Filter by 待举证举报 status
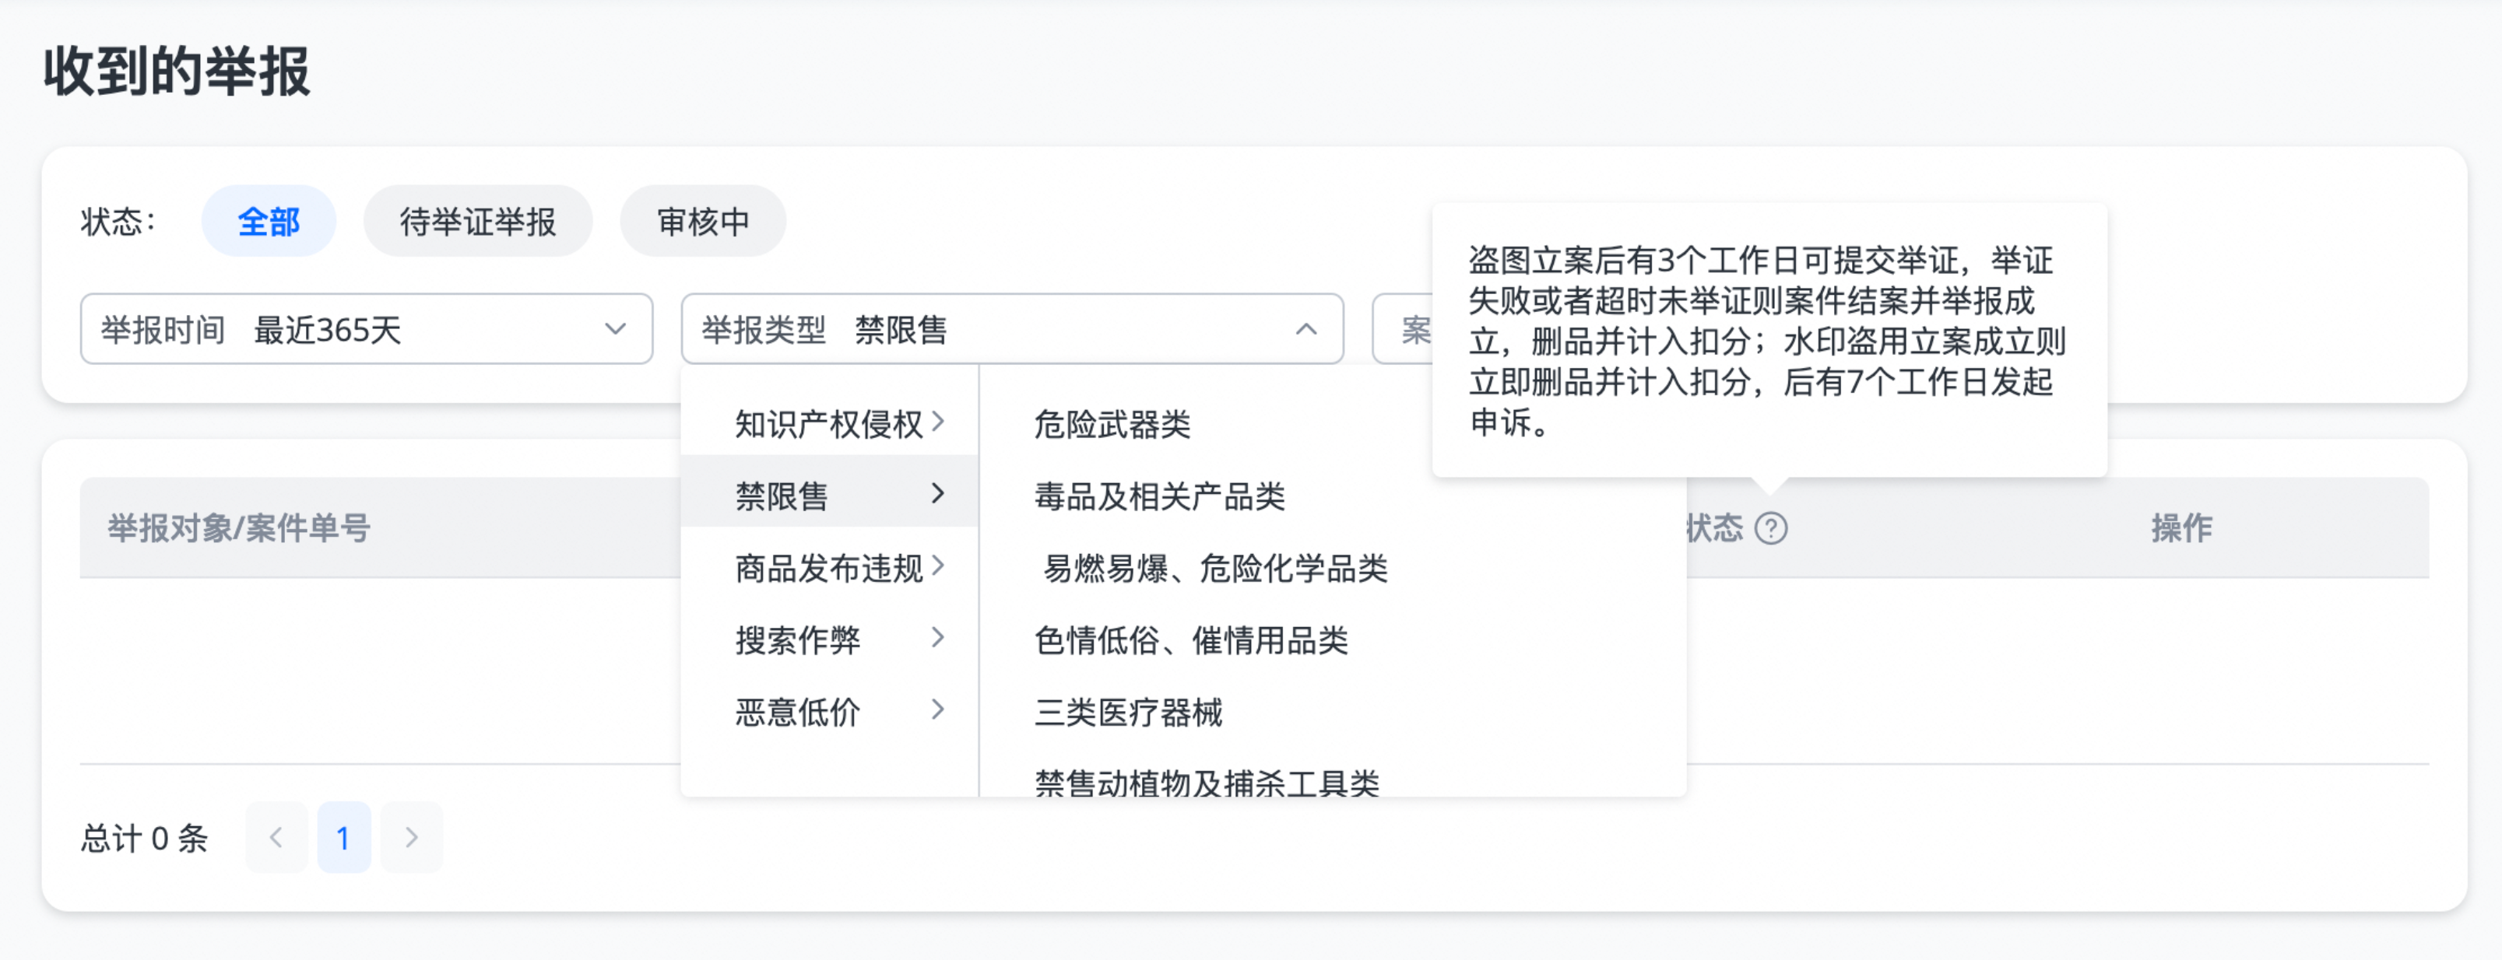 tap(478, 221)
